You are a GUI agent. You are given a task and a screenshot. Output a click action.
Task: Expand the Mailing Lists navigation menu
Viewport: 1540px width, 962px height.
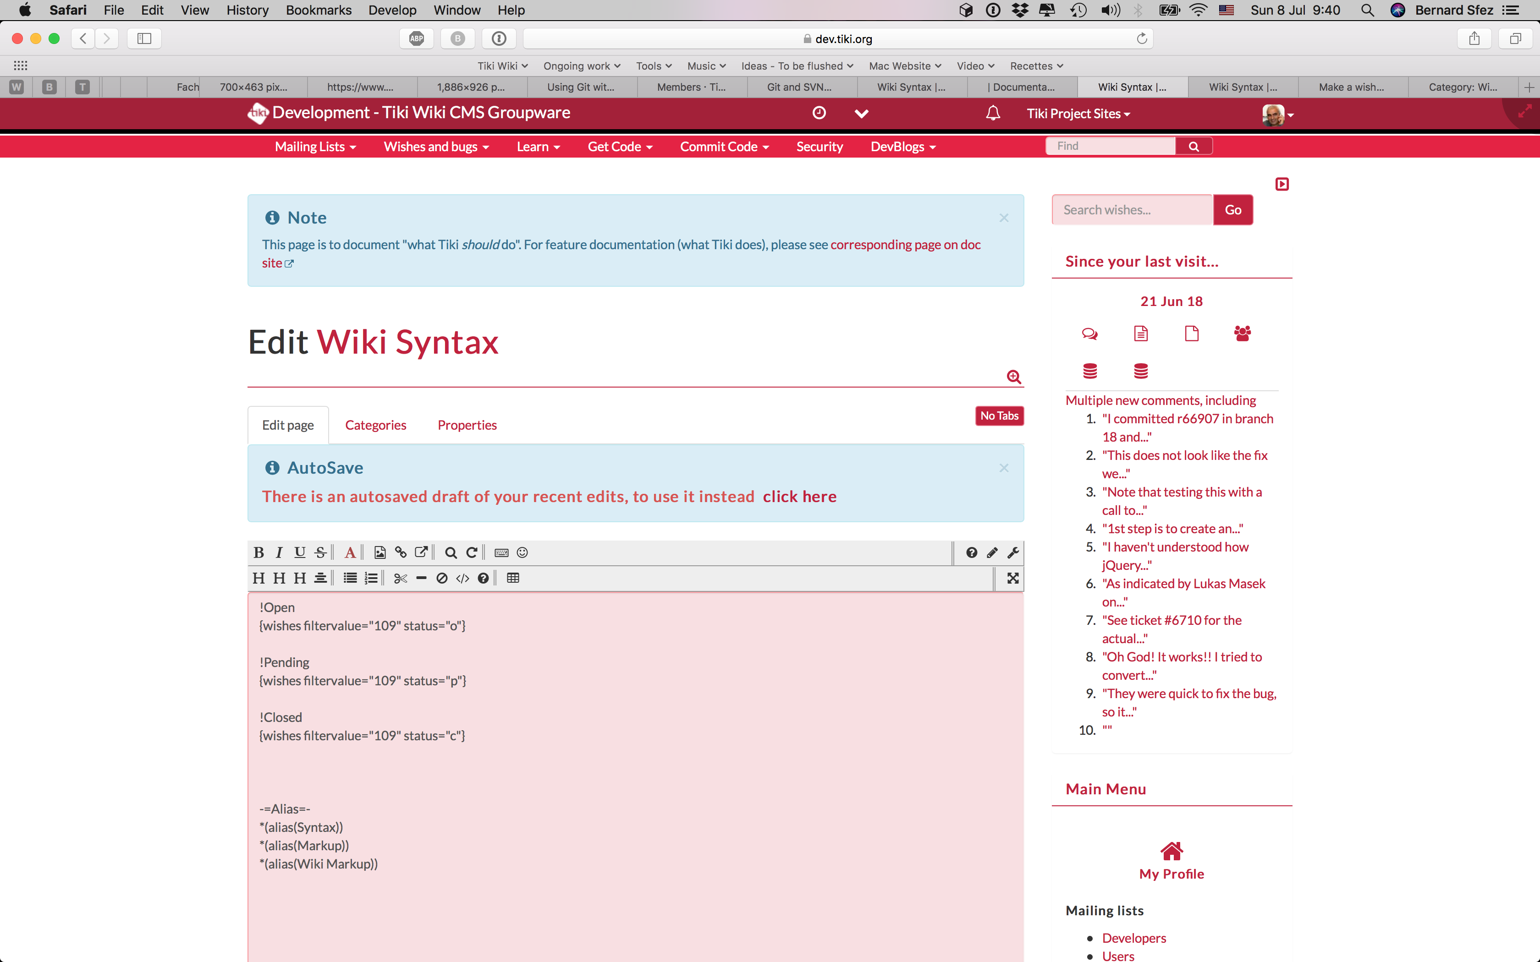(x=316, y=146)
